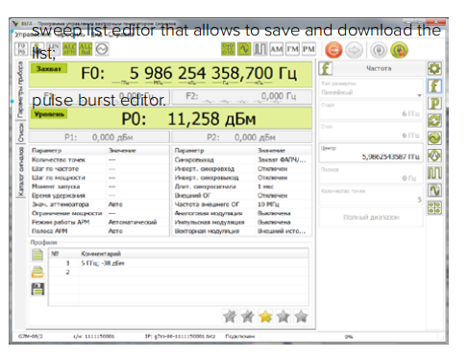
Task: Select the f frequency side panel icon
Action: (x=434, y=85)
